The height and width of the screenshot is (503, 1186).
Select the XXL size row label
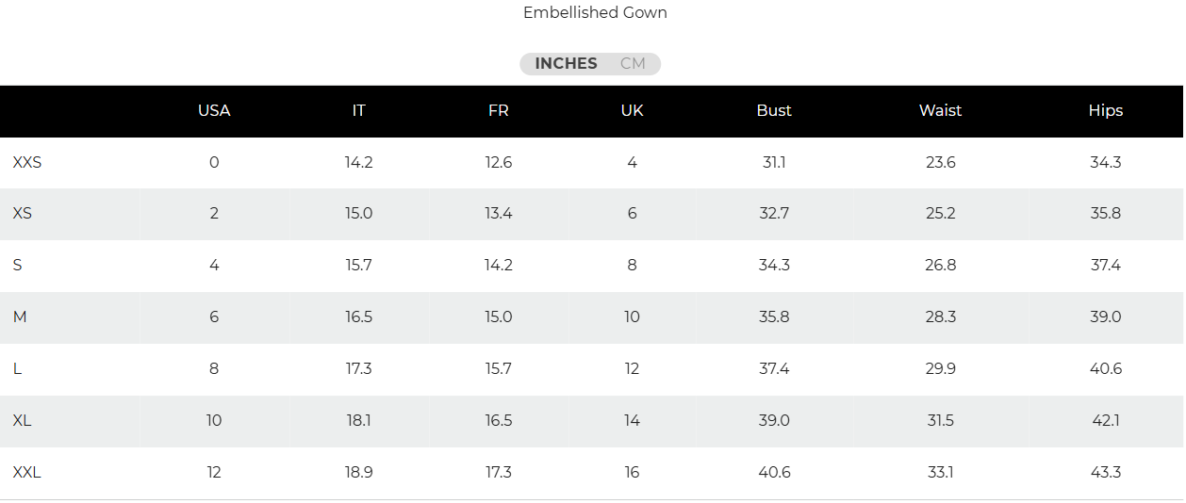pyautogui.click(x=27, y=472)
